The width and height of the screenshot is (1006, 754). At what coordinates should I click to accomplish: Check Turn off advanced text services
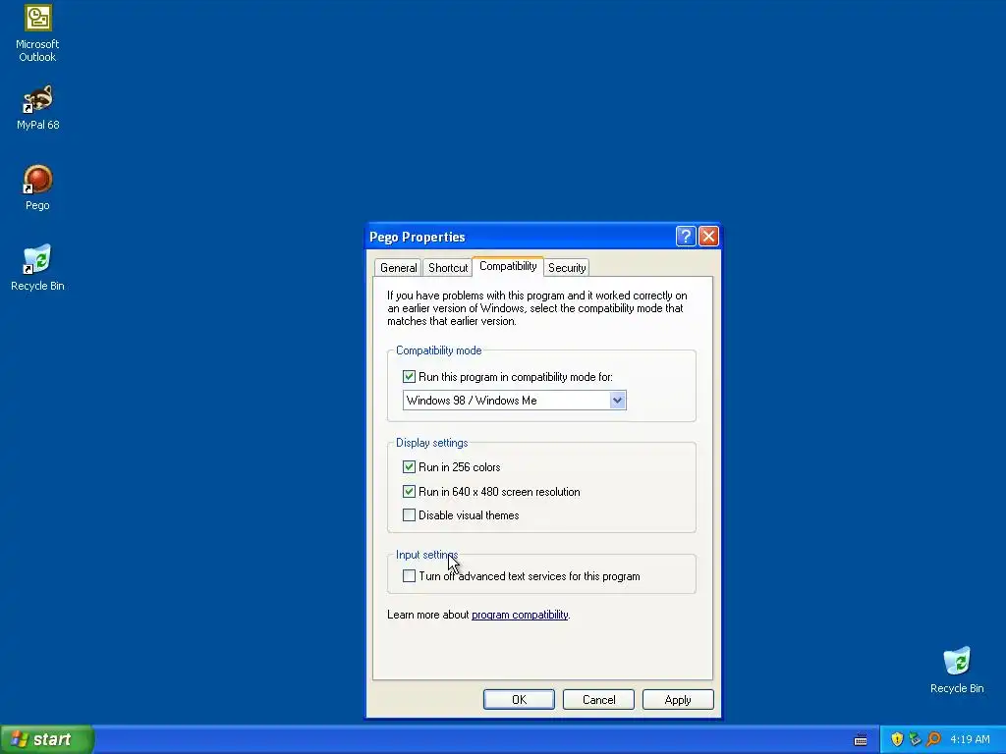(409, 575)
